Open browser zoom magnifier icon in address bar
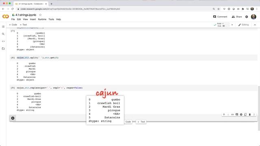 click(214, 9)
